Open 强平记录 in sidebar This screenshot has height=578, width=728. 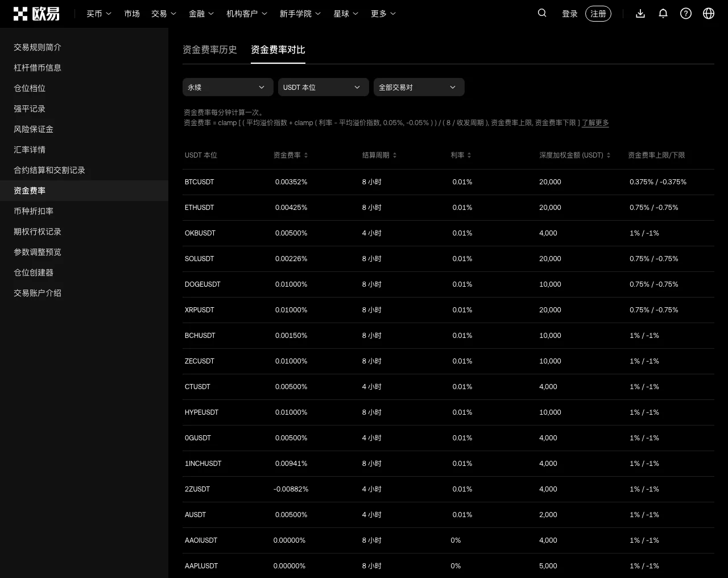[84, 109]
